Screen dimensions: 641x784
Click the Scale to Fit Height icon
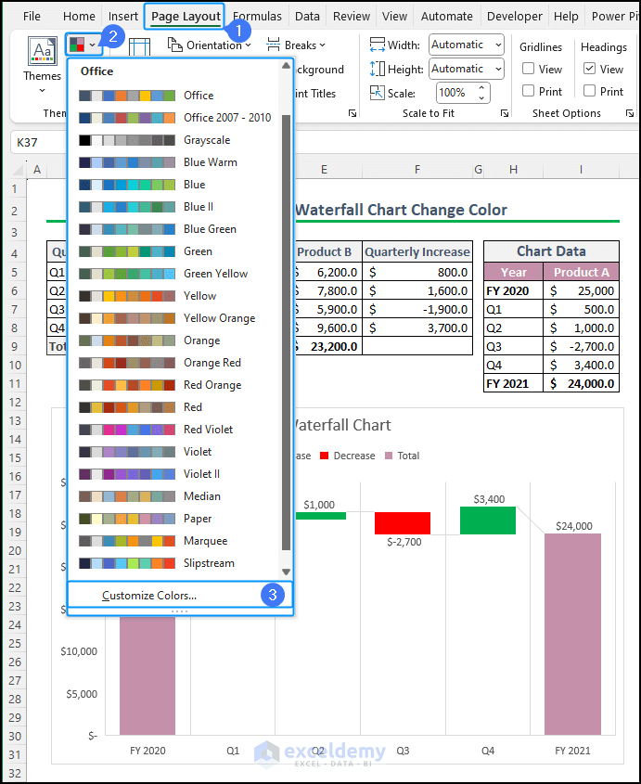pyautogui.click(x=377, y=69)
